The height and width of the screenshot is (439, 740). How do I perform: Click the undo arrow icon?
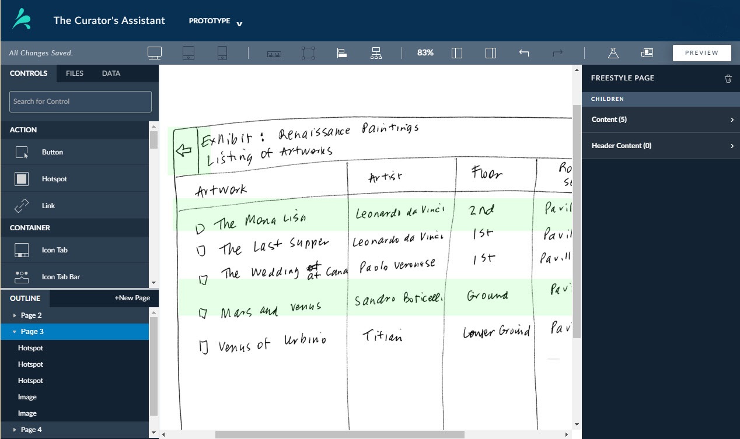click(524, 53)
